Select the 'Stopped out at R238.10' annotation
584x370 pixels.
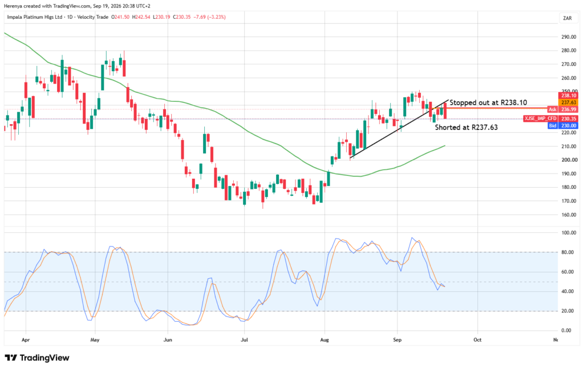488,102
